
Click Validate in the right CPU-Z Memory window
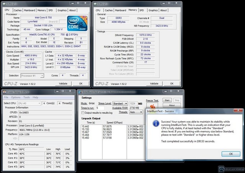point(154,83)
